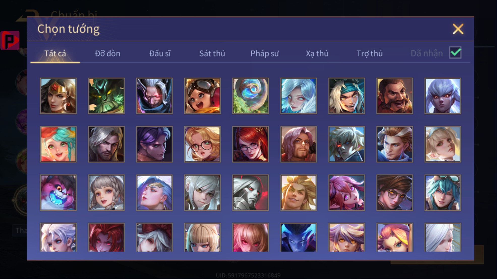
Task: Select the Wonder Woman hero portrait
Action: click(58, 96)
